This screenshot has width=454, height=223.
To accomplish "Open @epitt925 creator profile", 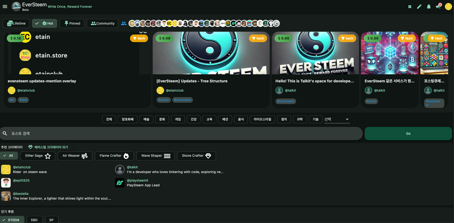I will tap(21, 181).
